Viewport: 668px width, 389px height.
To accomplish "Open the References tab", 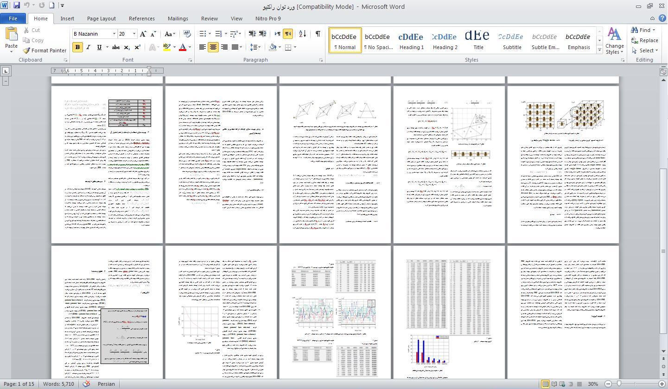I will coord(141,19).
